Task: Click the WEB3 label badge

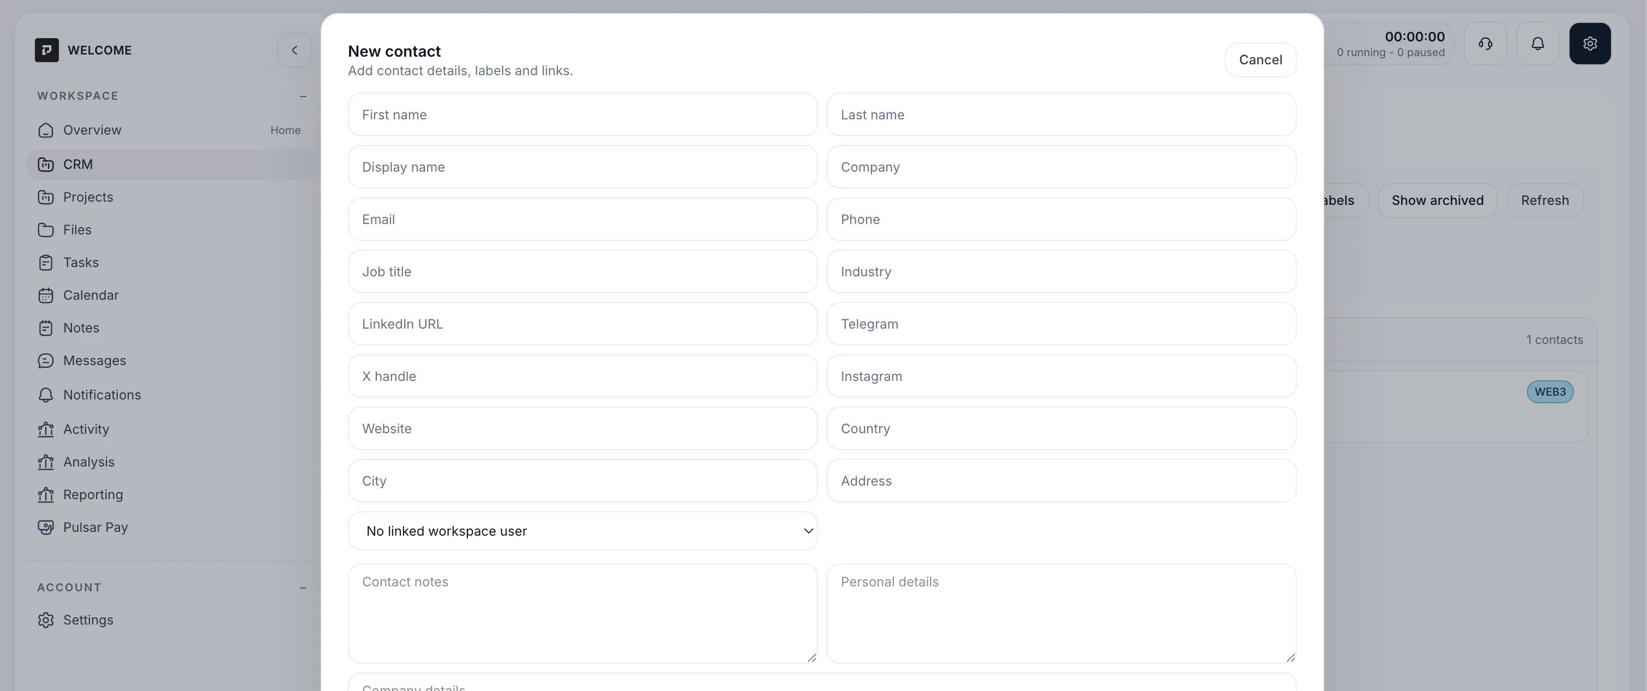Action: tap(1550, 392)
